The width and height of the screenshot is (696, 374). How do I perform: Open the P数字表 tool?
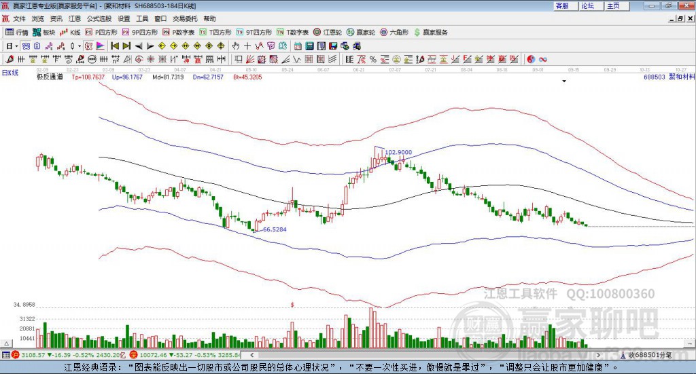179,33
